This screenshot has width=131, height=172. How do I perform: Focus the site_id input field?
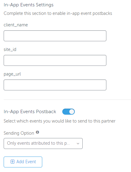coord(55,60)
